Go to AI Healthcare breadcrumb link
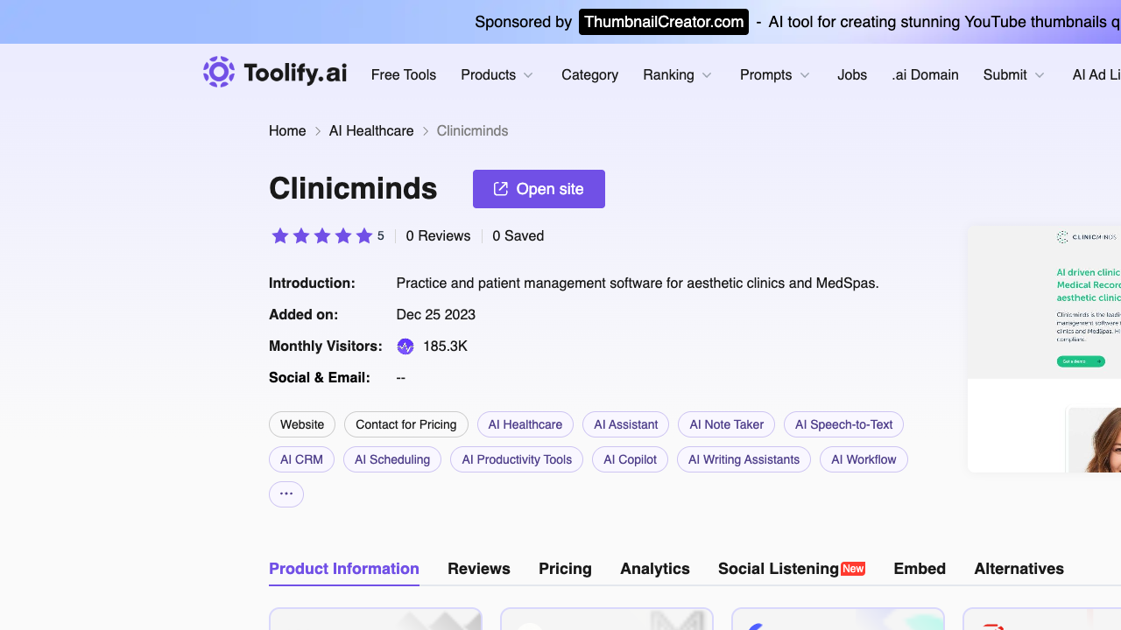This screenshot has height=630, width=1121. click(x=371, y=131)
